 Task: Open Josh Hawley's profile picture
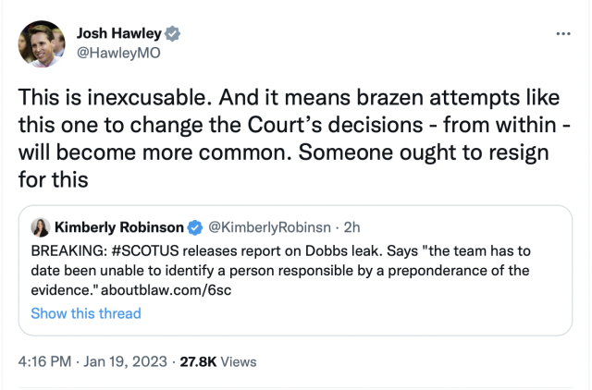(x=42, y=43)
